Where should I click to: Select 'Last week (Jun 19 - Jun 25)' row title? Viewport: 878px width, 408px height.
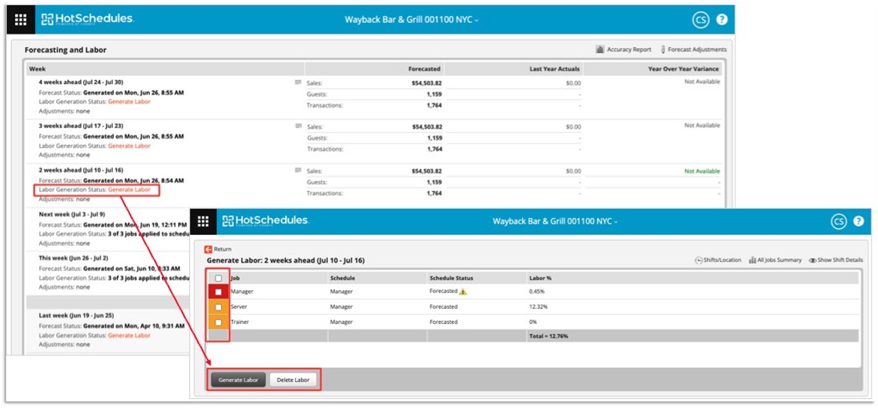click(x=76, y=316)
